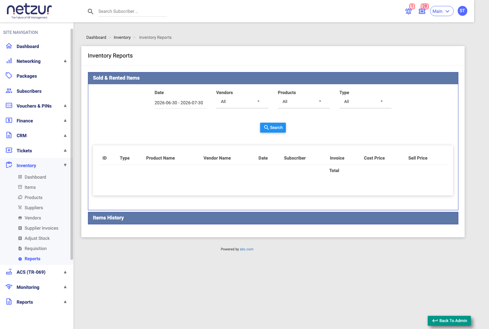Viewport: 489px width, 329px height.
Task: Click the Date range field
Action: pos(180,103)
